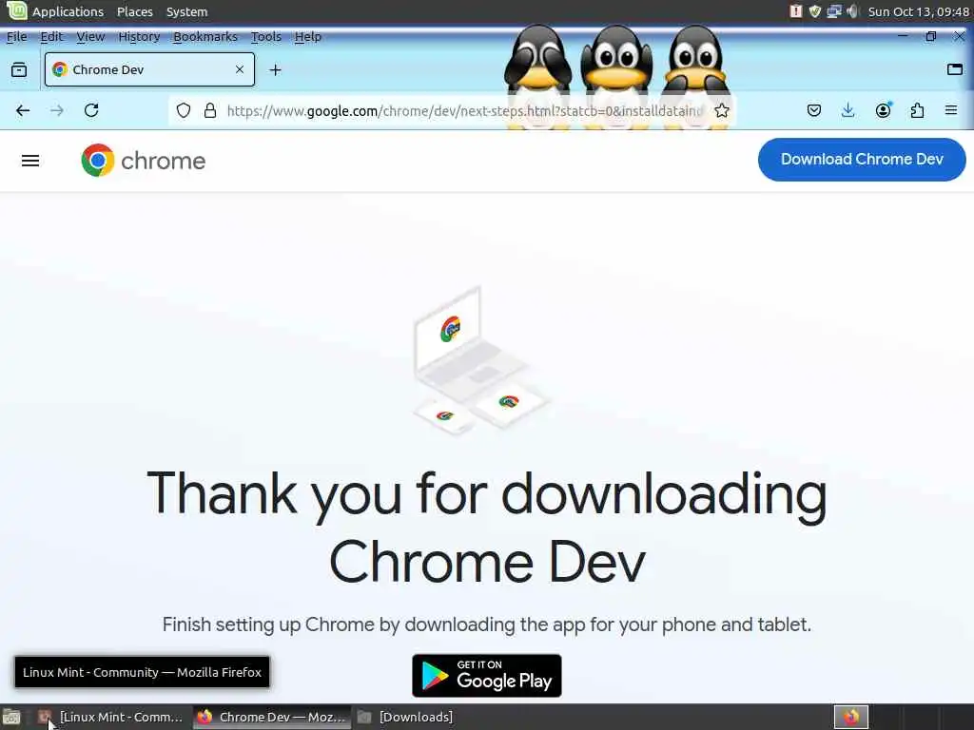The height and width of the screenshot is (730, 974).
Task: Reload the current page
Action: point(91,110)
